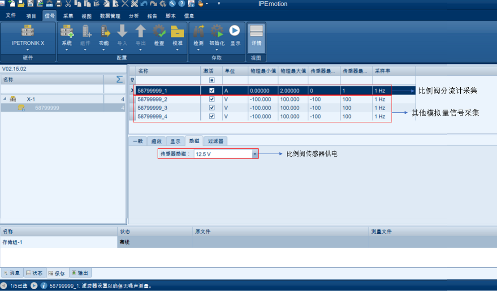
Task: Run 检查 with the gear checkmark icon
Action: 159,31
